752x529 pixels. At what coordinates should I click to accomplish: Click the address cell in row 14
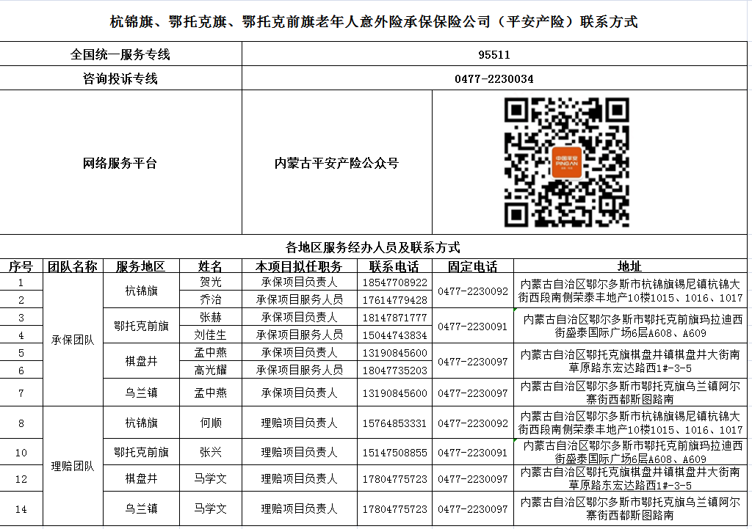[630, 508]
